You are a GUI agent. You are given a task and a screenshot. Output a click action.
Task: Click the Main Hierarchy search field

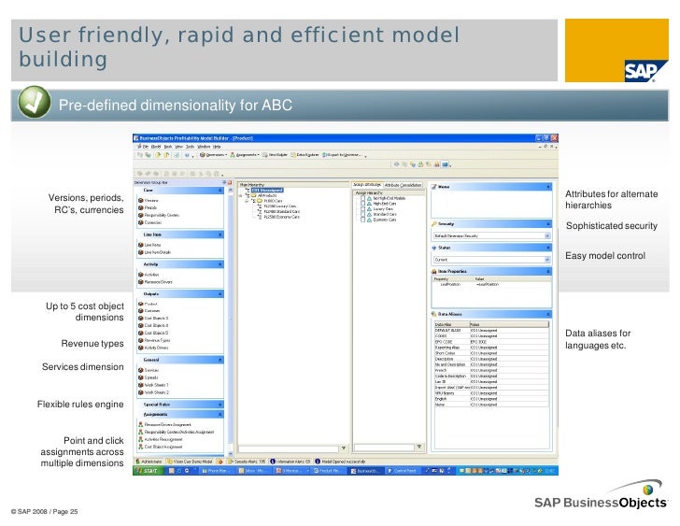[x=289, y=448]
